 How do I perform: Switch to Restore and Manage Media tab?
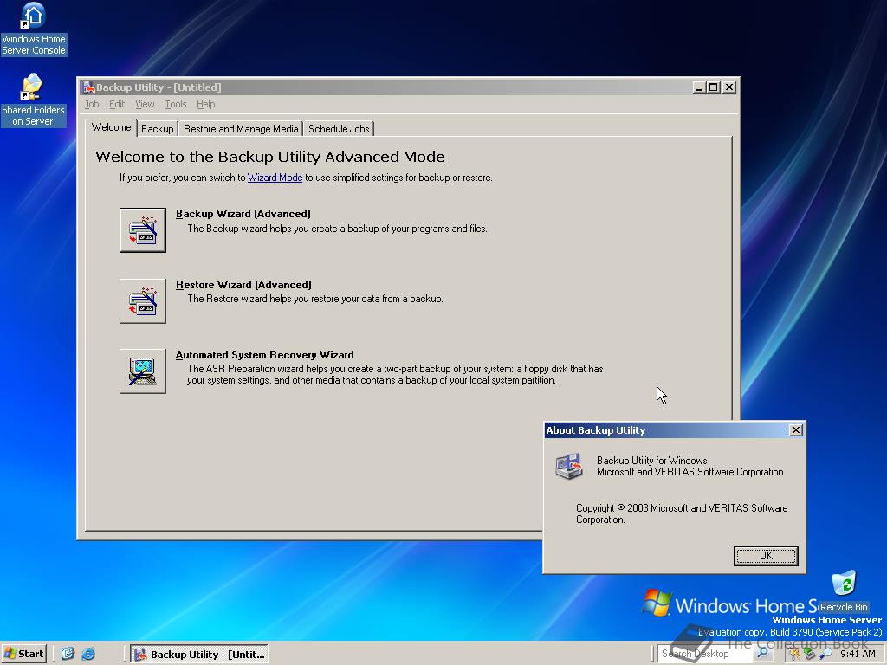(241, 129)
